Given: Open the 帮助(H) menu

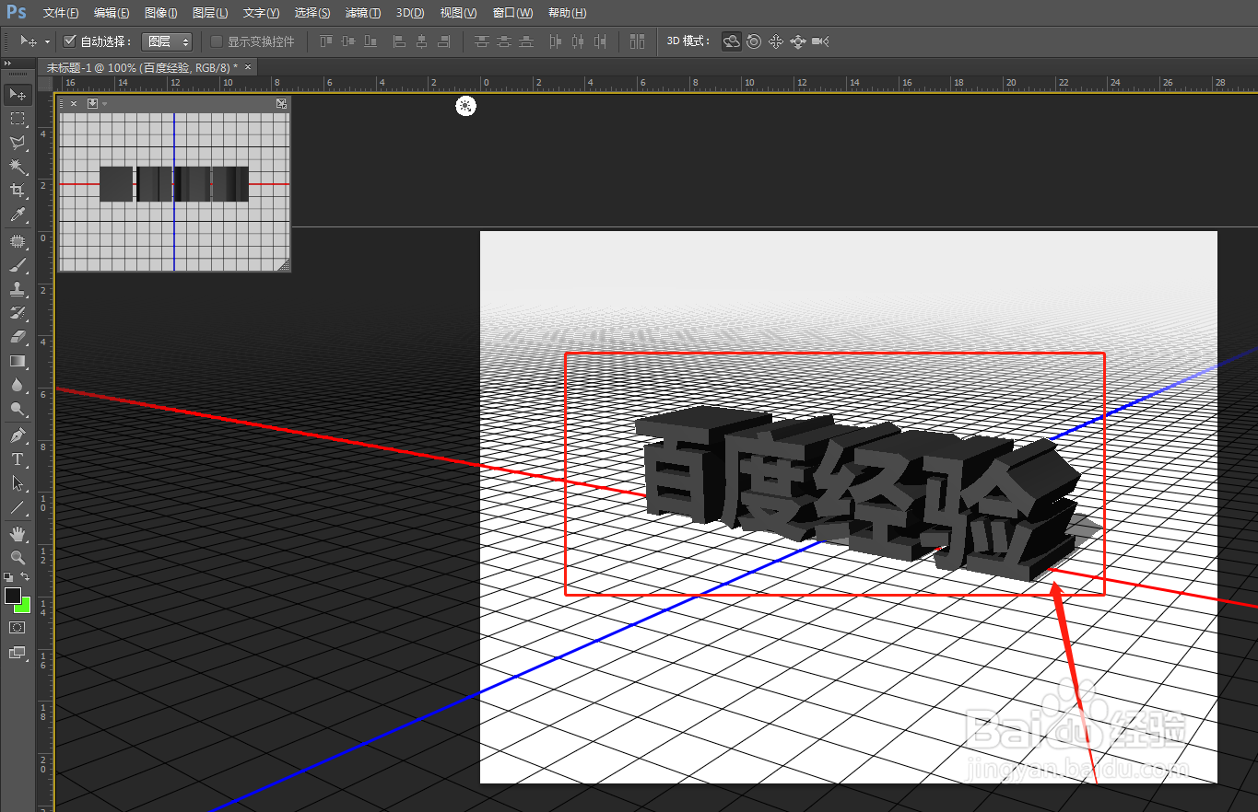Looking at the screenshot, I should click(567, 13).
